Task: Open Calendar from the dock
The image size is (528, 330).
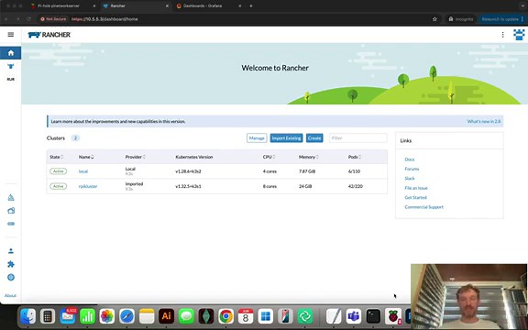Action: [246, 316]
